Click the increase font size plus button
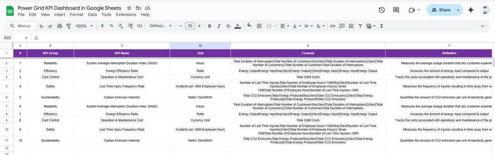This screenshot has width=495, height=155. 199,26
